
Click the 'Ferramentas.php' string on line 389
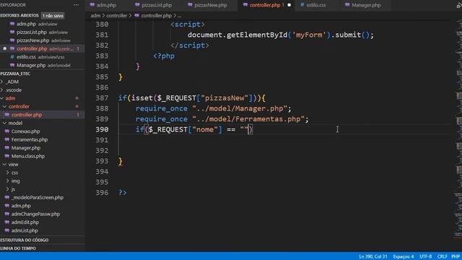point(268,119)
